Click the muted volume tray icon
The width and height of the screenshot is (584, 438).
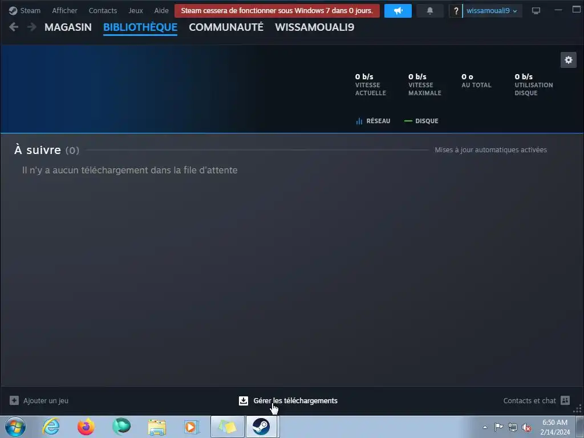click(x=526, y=427)
